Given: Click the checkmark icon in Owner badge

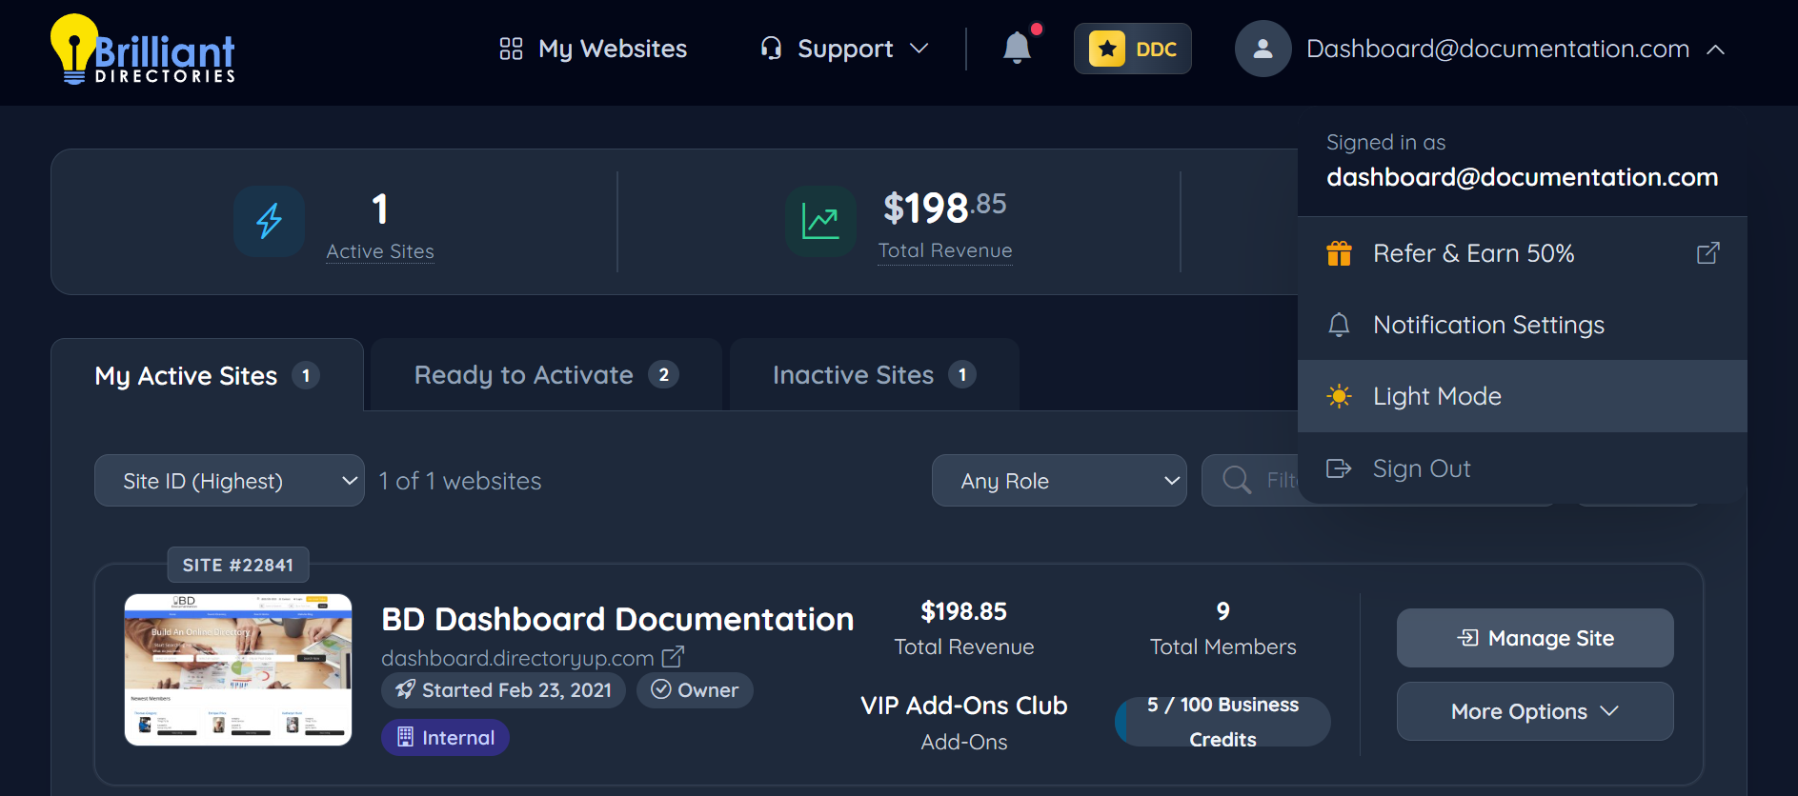Looking at the screenshot, I should coord(660,689).
